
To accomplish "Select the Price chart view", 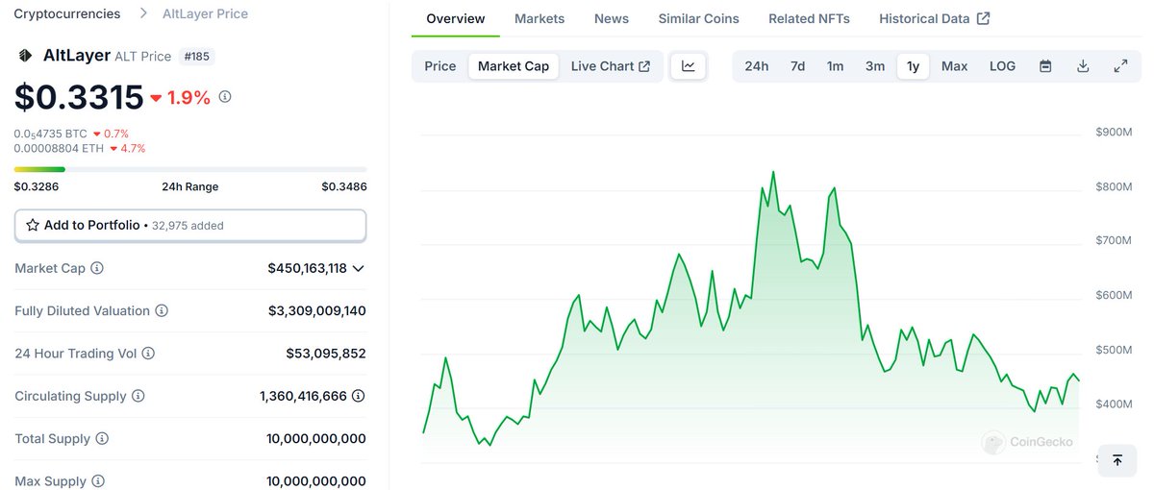I will click(x=440, y=66).
